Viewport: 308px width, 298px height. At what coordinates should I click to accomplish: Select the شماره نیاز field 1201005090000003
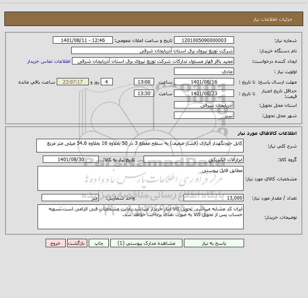(204, 40)
